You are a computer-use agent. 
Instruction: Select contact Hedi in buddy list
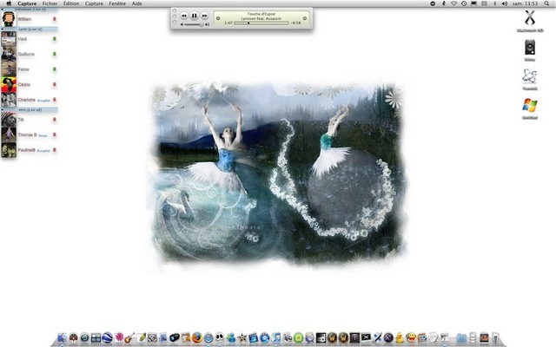[29, 39]
